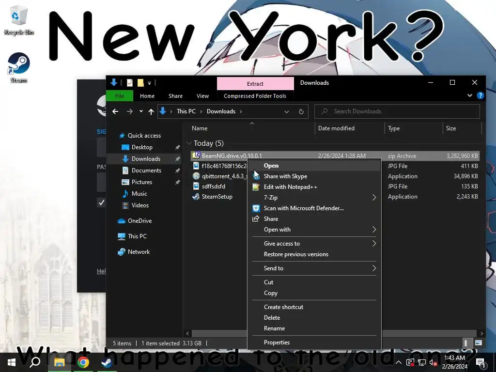Screen dimensions: 496x372
Task: Collapse the Today (5) group
Action: point(189,143)
